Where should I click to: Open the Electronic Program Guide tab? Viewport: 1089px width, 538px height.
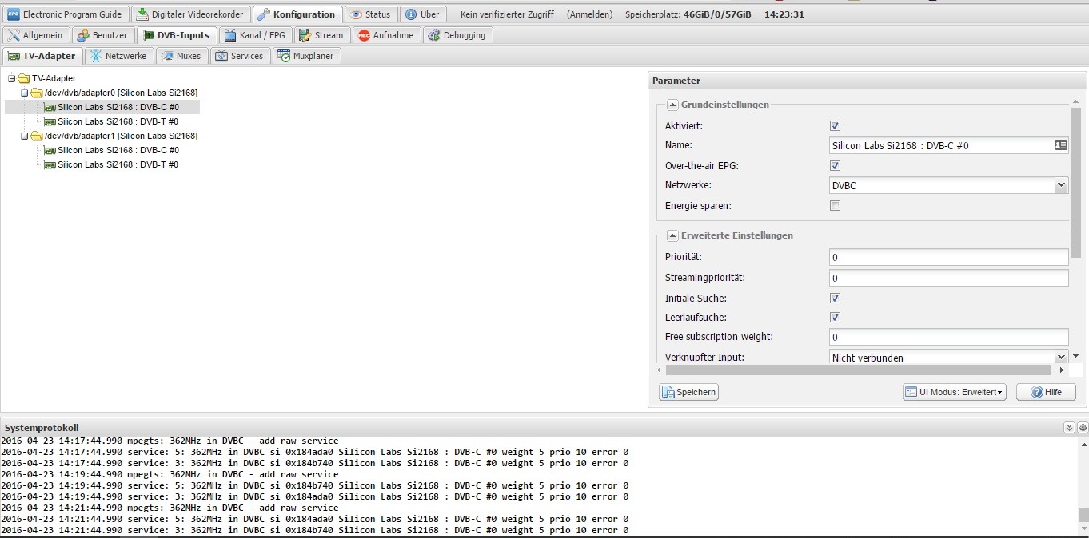pos(66,14)
